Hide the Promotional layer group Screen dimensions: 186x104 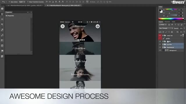point(160,47)
